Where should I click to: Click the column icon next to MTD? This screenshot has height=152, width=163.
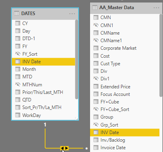tap(18, 77)
